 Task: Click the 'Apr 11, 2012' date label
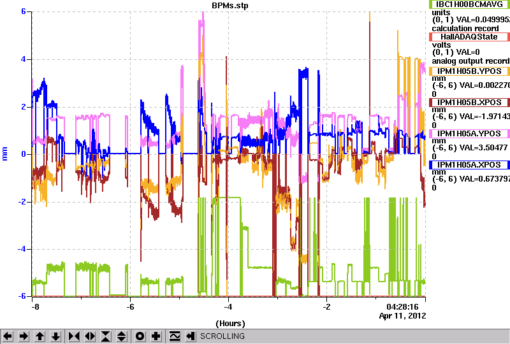[x=402, y=316]
